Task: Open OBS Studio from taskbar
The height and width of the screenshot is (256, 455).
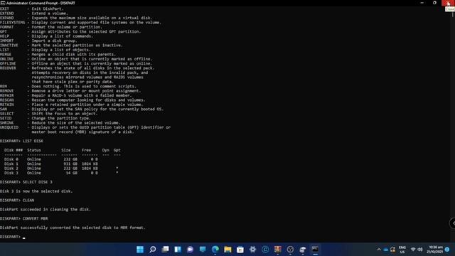Action: (x=290, y=250)
